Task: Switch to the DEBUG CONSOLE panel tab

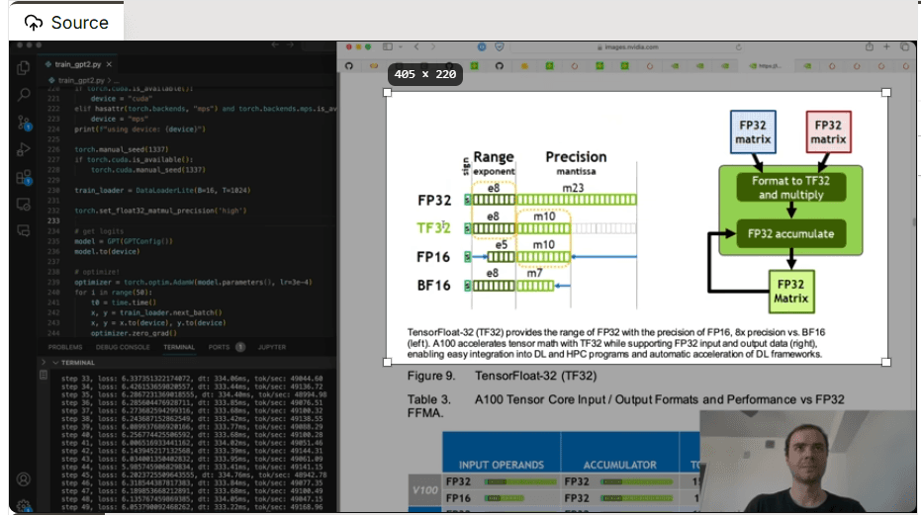Action: pos(123,347)
